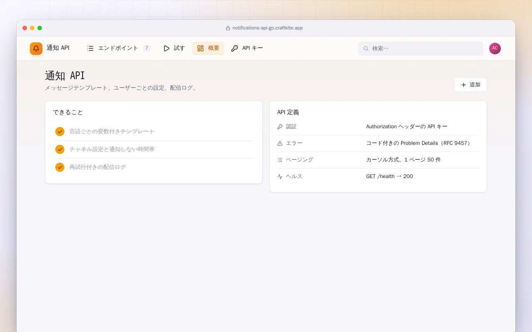Click the lock icon in address bar

click(228, 28)
